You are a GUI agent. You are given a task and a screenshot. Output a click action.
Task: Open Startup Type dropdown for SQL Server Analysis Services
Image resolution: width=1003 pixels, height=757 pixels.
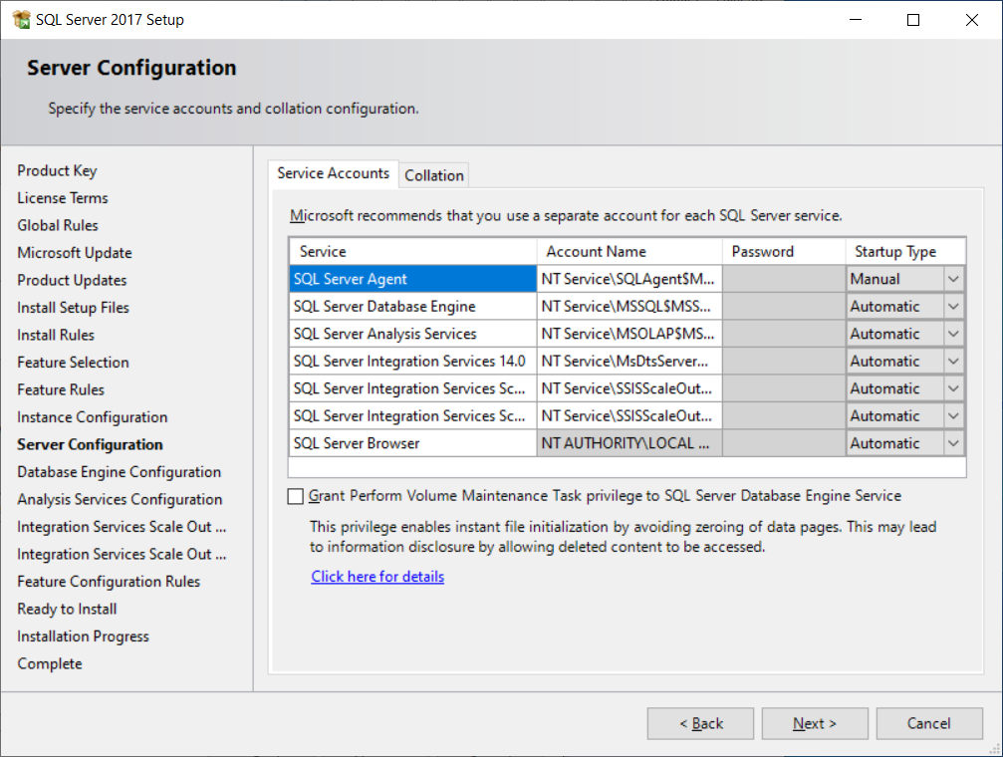[x=954, y=334]
